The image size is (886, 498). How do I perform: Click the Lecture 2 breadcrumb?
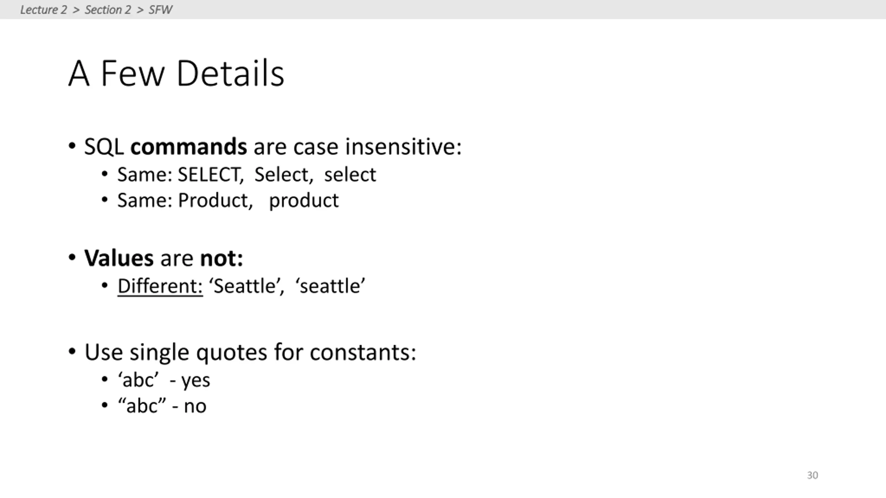44,10
